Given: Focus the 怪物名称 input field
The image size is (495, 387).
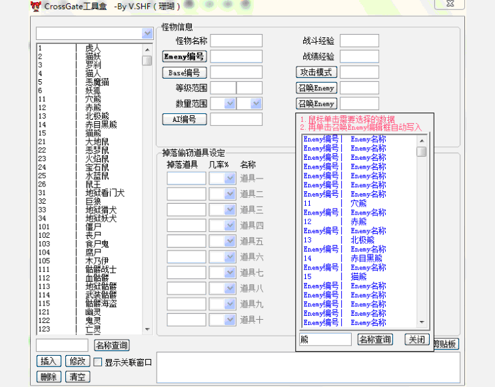Looking at the screenshot, I should 236,41.
